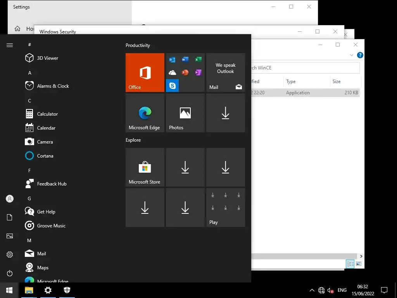Screen dimensions: 397x298
Task: Select the Explore group header
Action: (133, 140)
